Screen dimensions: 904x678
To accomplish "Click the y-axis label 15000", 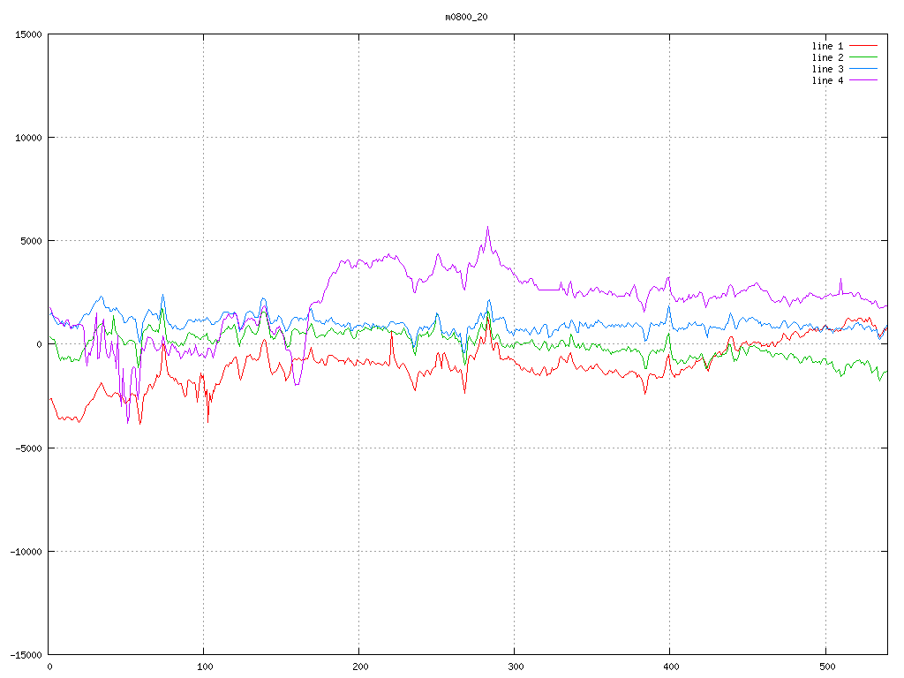I will 29,34.
